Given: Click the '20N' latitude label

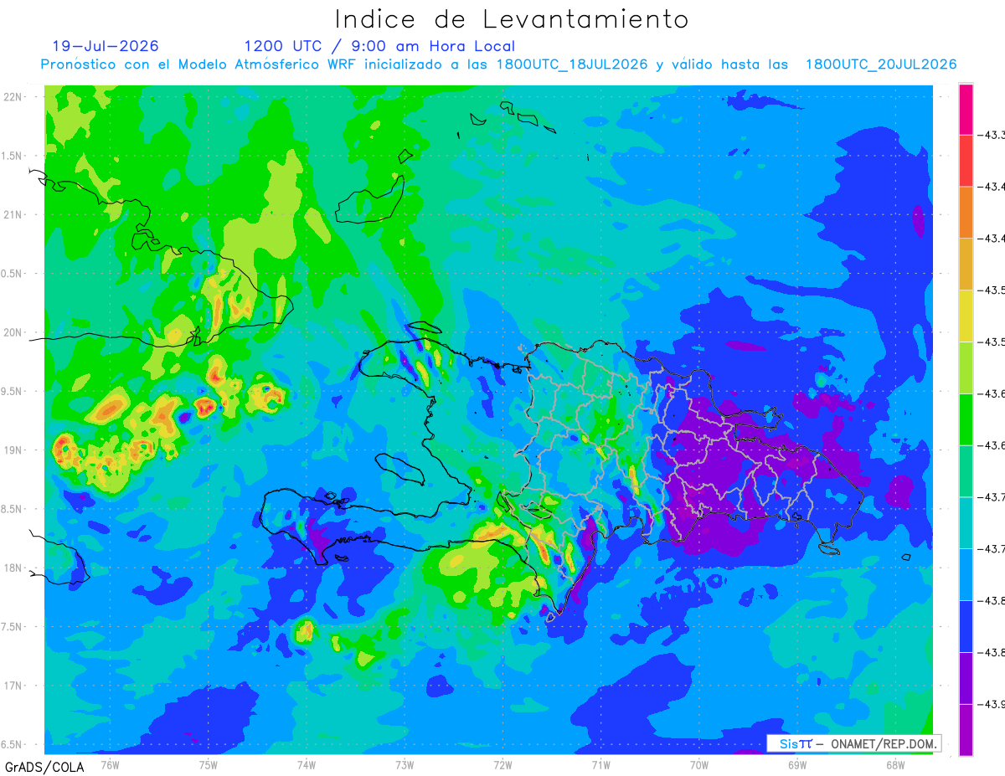Looking at the screenshot, I should [x=13, y=332].
